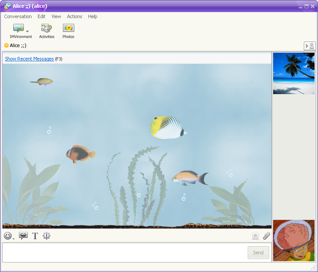Attach a file with paperclip icon
This screenshot has height=272, width=318.
[267, 236]
